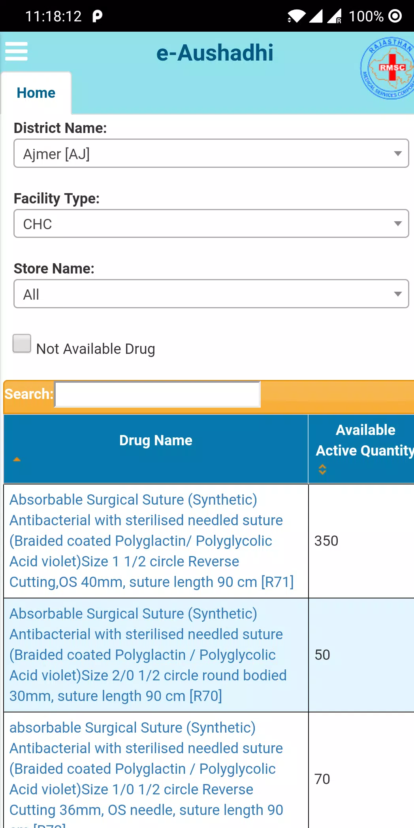Open the suture drug entry coded R70
The height and width of the screenshot is (828, 414).
tap(148, 655)
